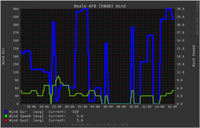The image size is (200, 128).
Task: Click the 04:00 time axis label
Action: (x=95, y=106)
